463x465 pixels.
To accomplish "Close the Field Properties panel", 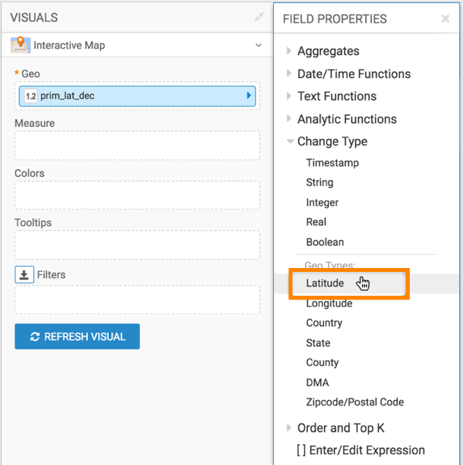I will (445, 19).
